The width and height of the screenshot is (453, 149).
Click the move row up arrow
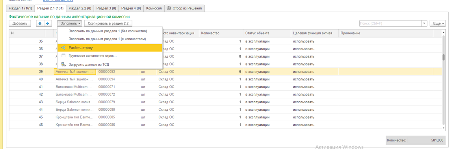40,23
